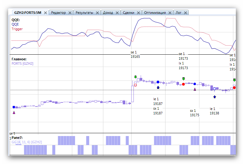This screenshot has width=244, height=164.
Task: Click the Pane7: pane title
Action: (17, 138)
